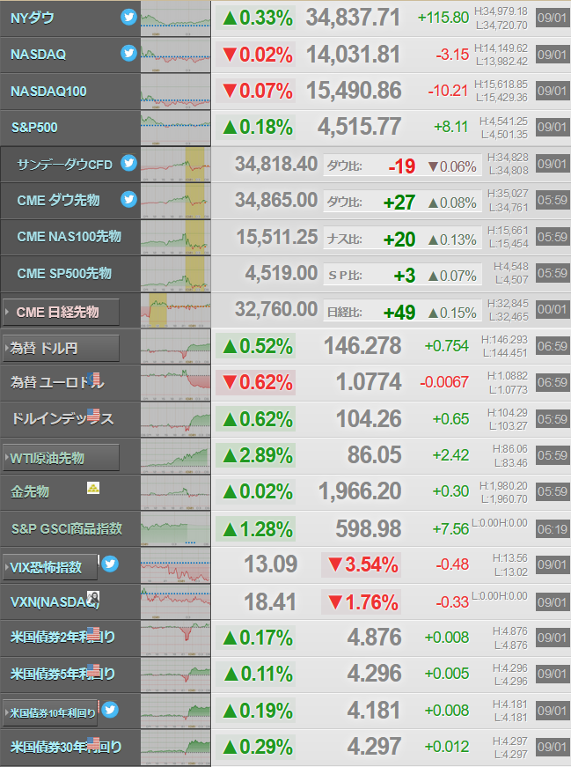Screen dimensions: 571x767
Task: Click the 06:59 timestamp in ドル円 row
Action: [553, 346]
